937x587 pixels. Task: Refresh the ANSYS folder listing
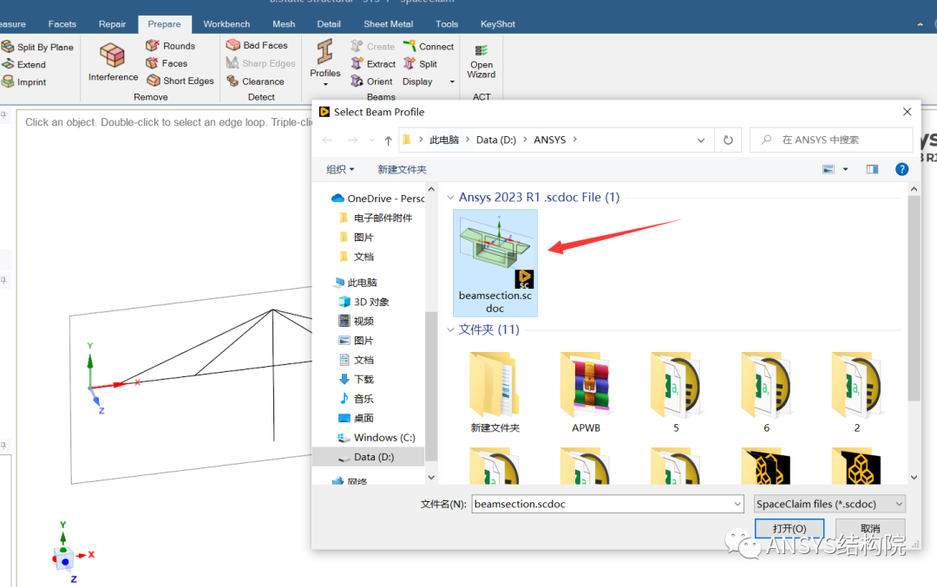pos(728,140)
